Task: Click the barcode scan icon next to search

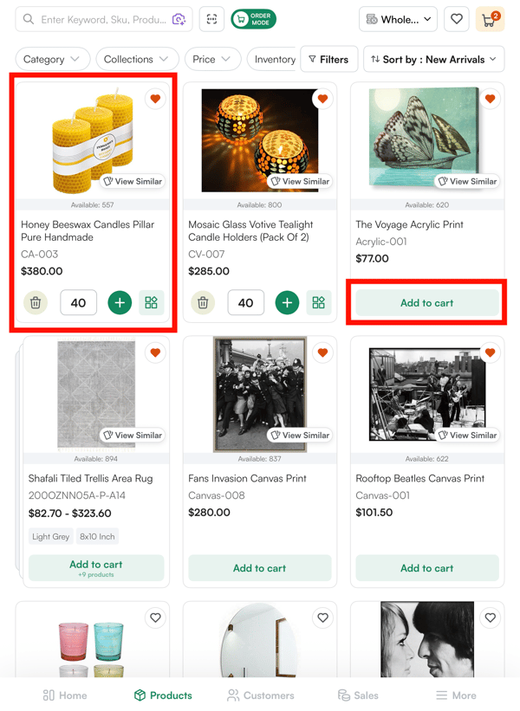Action: 211,19
